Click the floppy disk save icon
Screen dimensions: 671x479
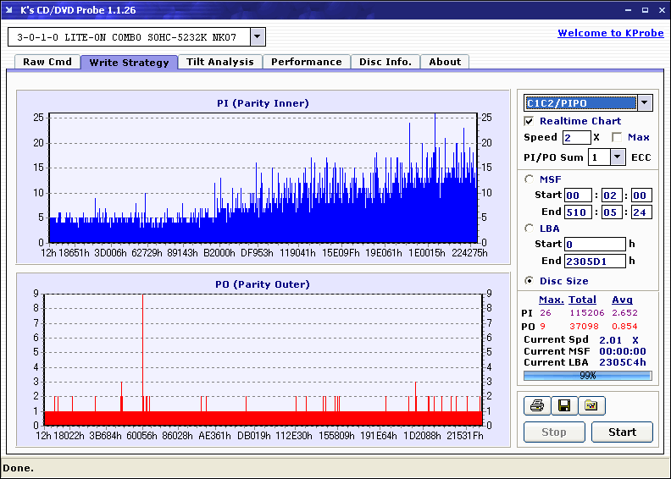(563, 406)
